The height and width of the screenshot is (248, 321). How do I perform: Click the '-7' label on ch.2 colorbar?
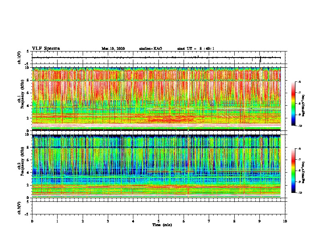click(x=299, y=159)
